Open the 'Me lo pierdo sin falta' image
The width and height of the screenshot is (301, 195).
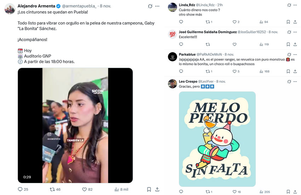point(217,139)
